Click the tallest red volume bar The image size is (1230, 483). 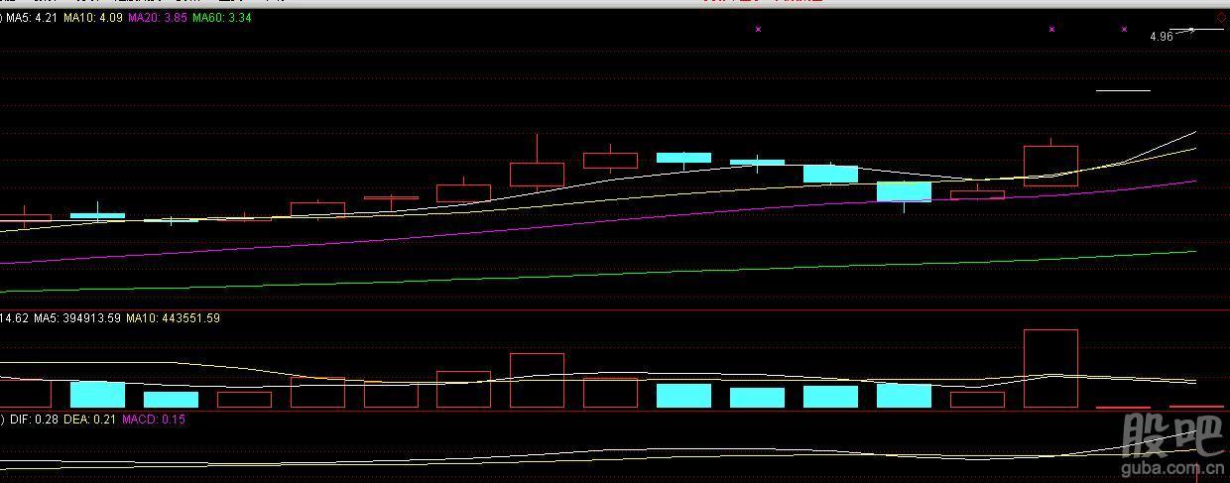pyautogui.click(x=1050, y=368)
